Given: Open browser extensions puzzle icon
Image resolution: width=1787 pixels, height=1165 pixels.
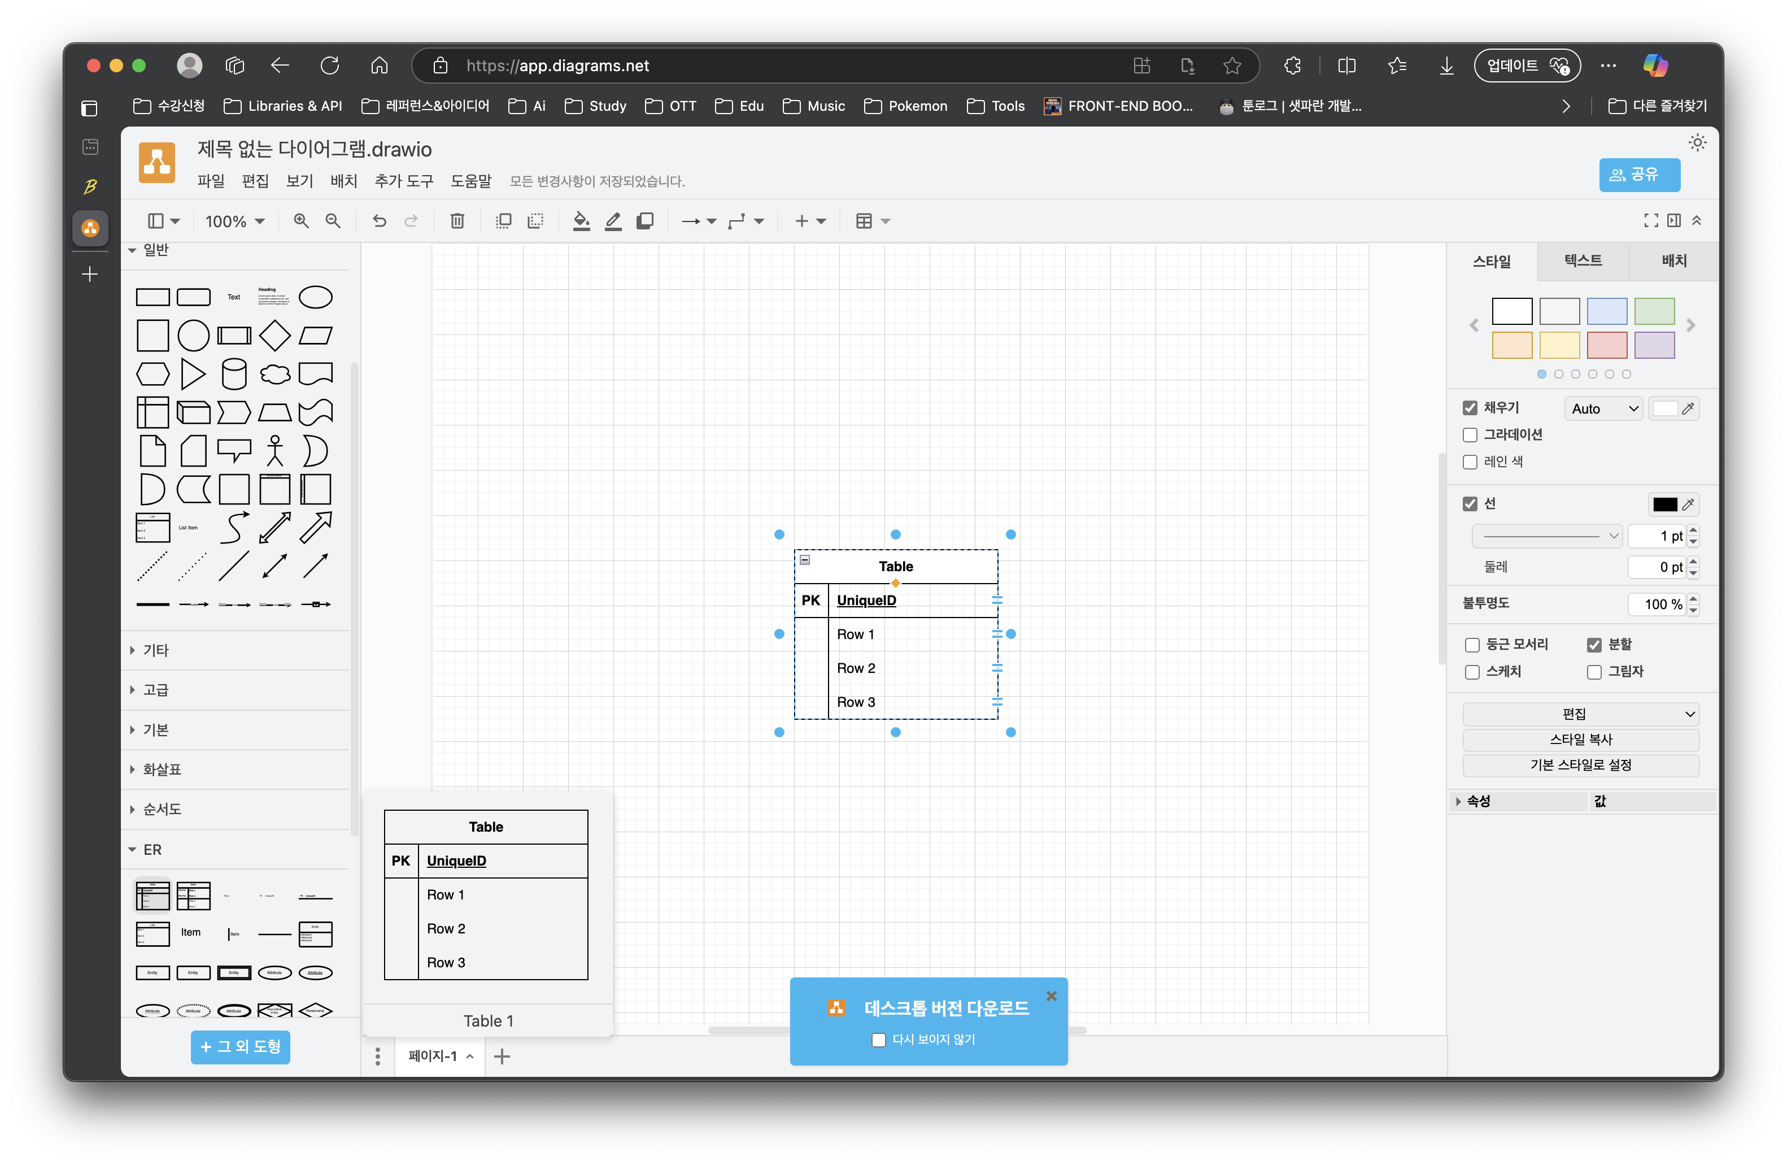Looking at the screenshot, I should coord(1292,66).
